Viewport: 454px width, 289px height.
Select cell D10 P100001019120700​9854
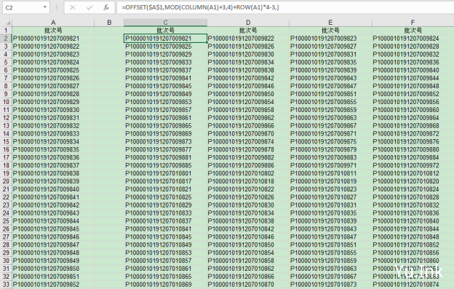(248, 102)
